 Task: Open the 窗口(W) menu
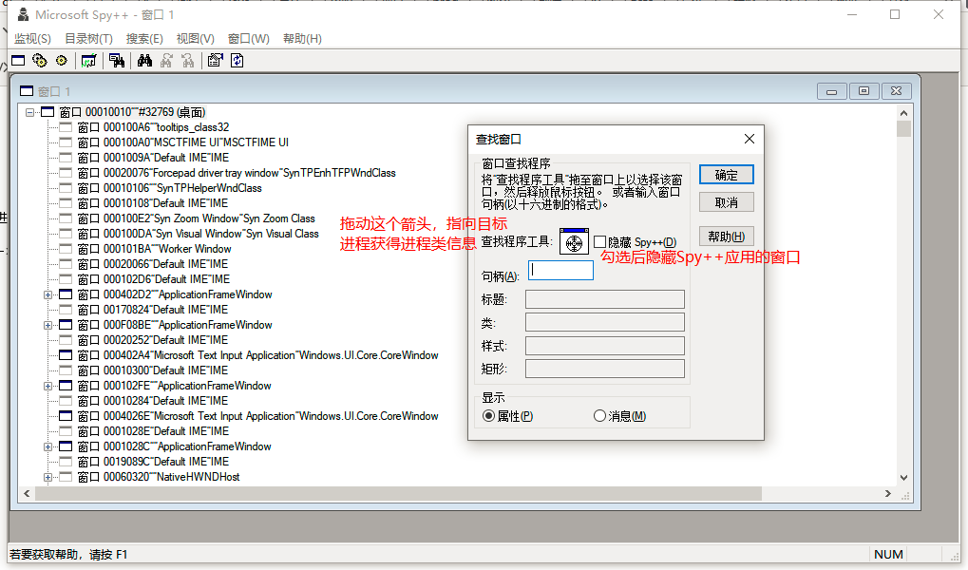click(x=248, y=38)
